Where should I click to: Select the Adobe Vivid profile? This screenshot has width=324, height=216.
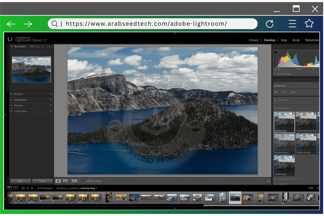click(284, 165)
